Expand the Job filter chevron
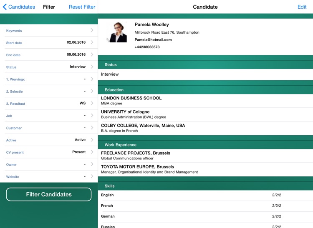 tap(92, 116)
